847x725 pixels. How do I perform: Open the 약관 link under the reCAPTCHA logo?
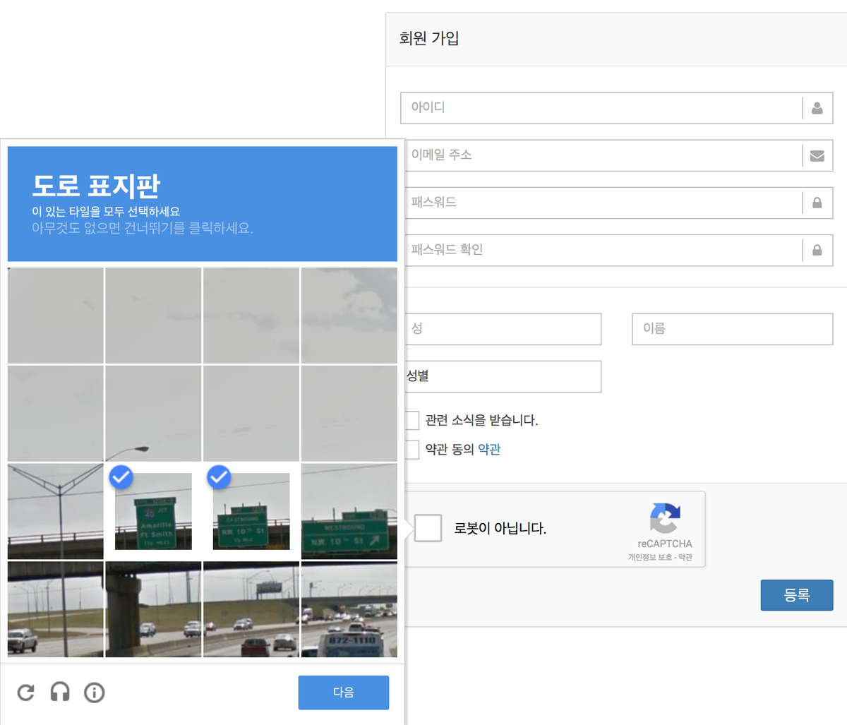[685, 558]
